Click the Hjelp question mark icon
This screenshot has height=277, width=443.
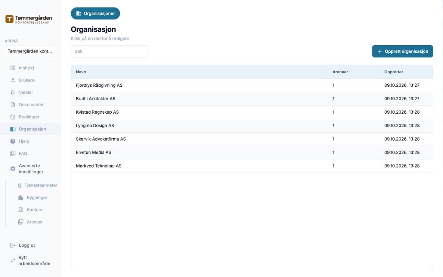(13, 141)
